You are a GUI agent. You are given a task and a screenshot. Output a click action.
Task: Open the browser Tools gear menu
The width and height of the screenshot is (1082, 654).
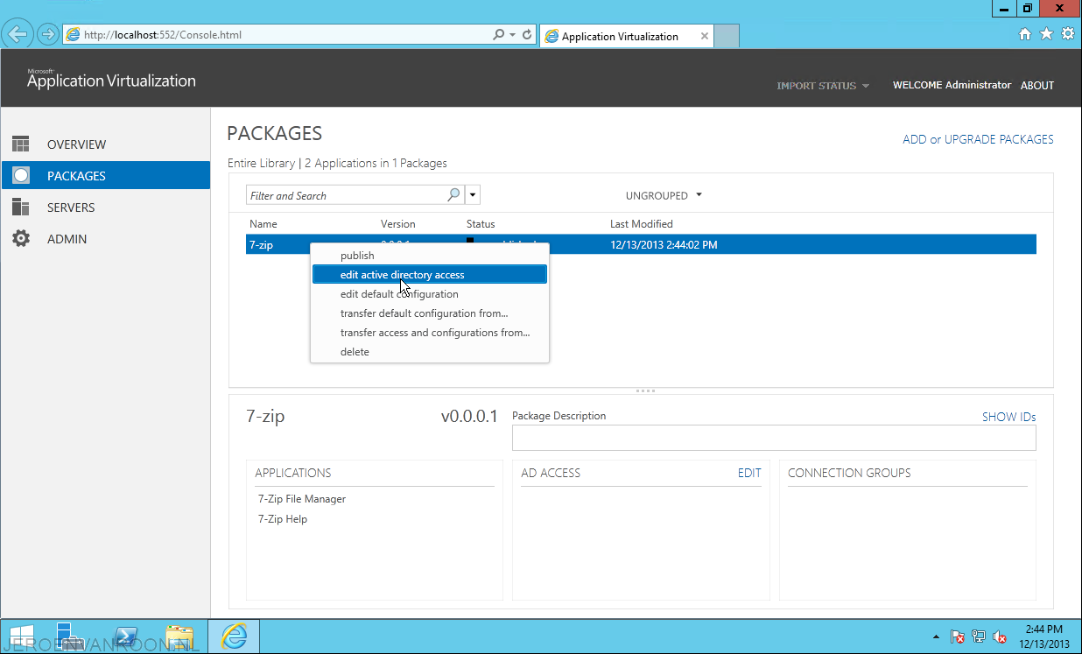[1067, 34]
